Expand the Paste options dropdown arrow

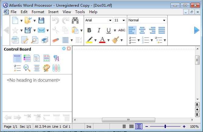click(x=82, y=30)
